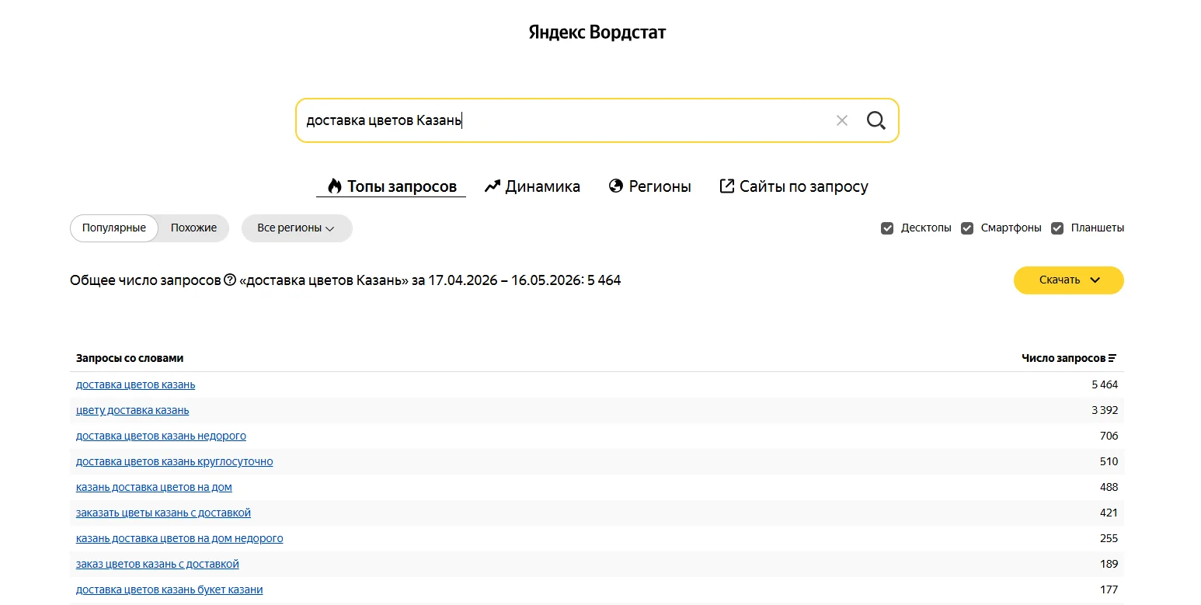Screen dimensions: 1201x605
Task: Select the count value 3 392
Action: tap(1105, 410)
